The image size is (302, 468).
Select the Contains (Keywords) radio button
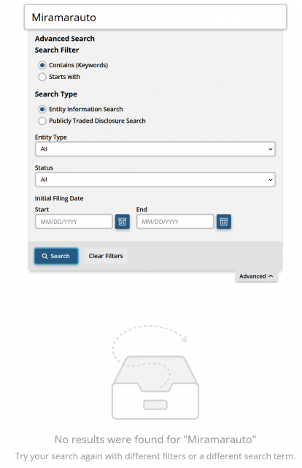tap(42, 65)
